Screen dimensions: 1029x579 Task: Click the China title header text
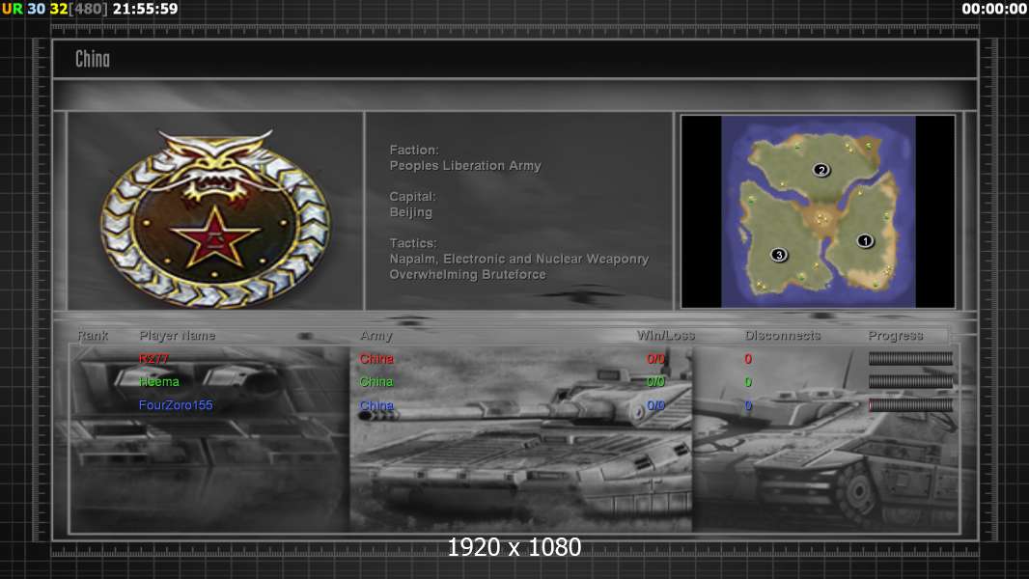pyautogui.click(x=93, y=59)
